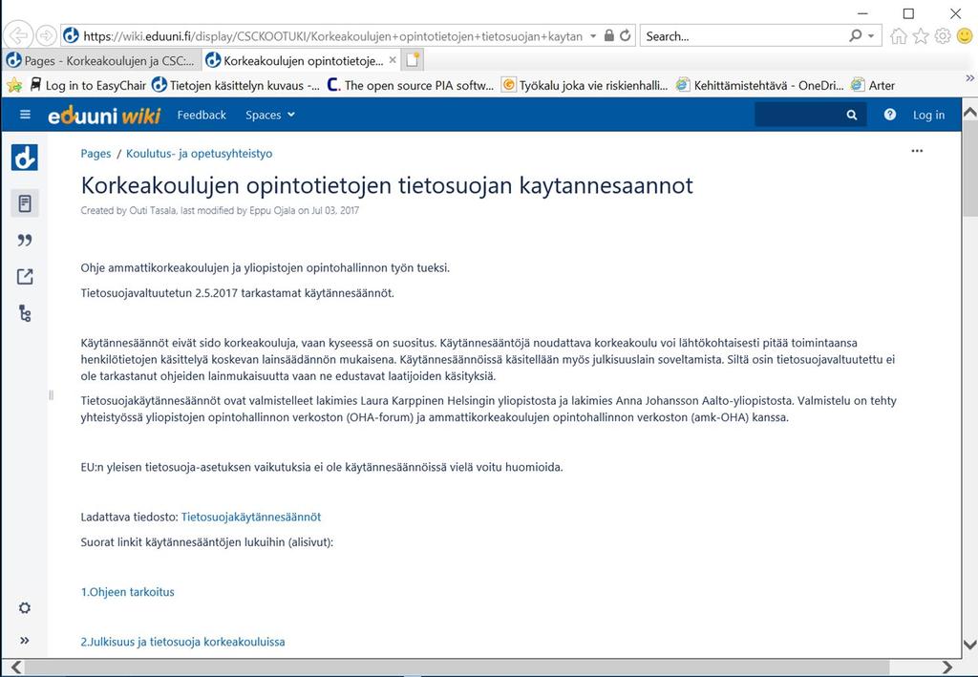978x677 pixels.
Task: Add to favorites bar star icon
Action: (14, 85)
